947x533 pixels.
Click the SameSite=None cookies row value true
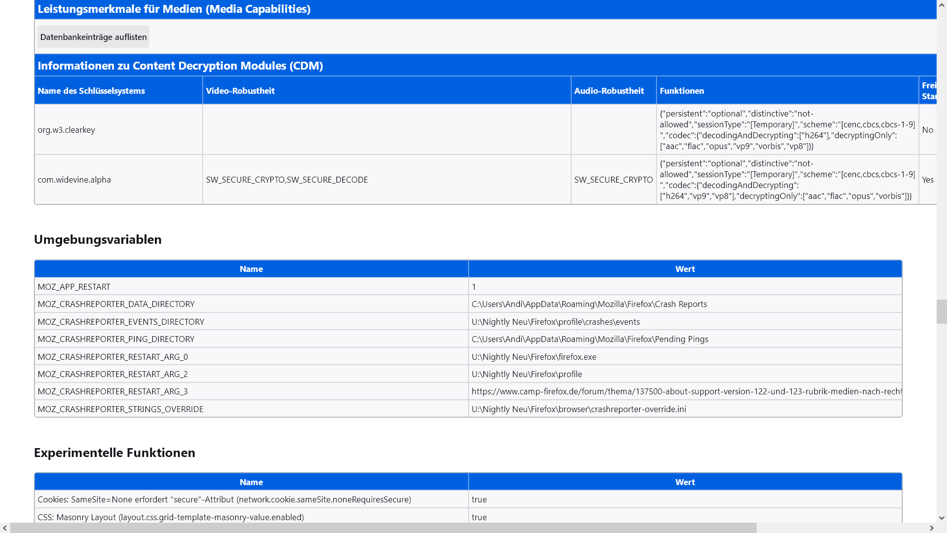pos(479,499)
